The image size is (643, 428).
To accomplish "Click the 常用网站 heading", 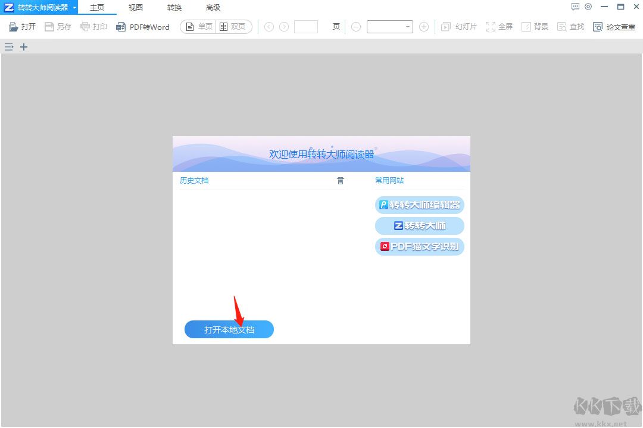I will click(x=389, y=181).
